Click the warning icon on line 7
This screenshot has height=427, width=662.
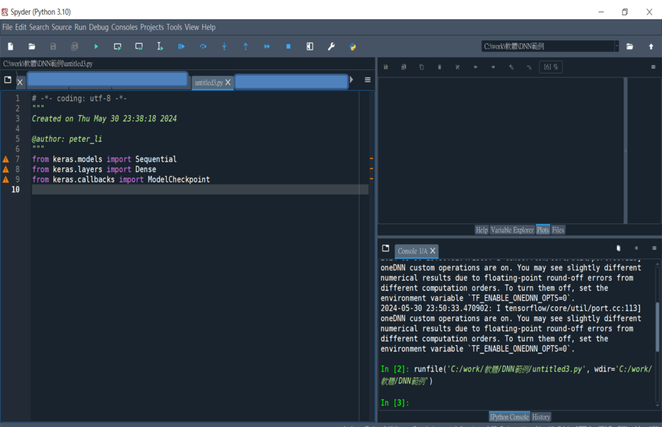[6, 159]
